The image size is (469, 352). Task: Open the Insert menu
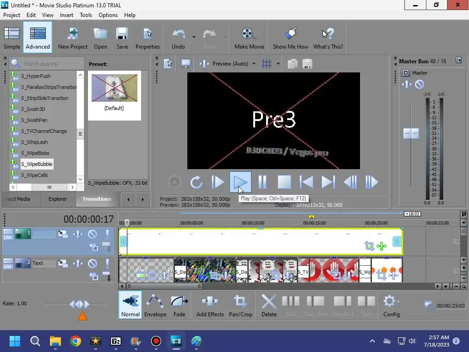(x=66, y=15)
